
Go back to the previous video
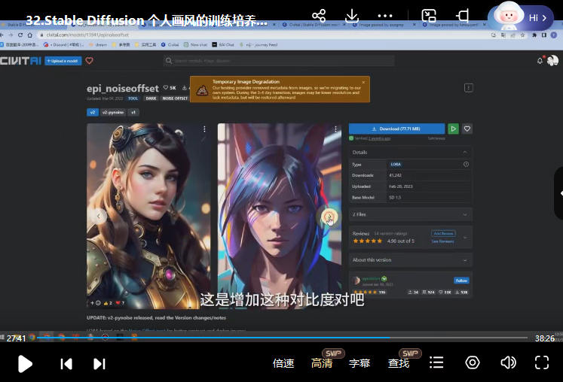click(66, 364)
